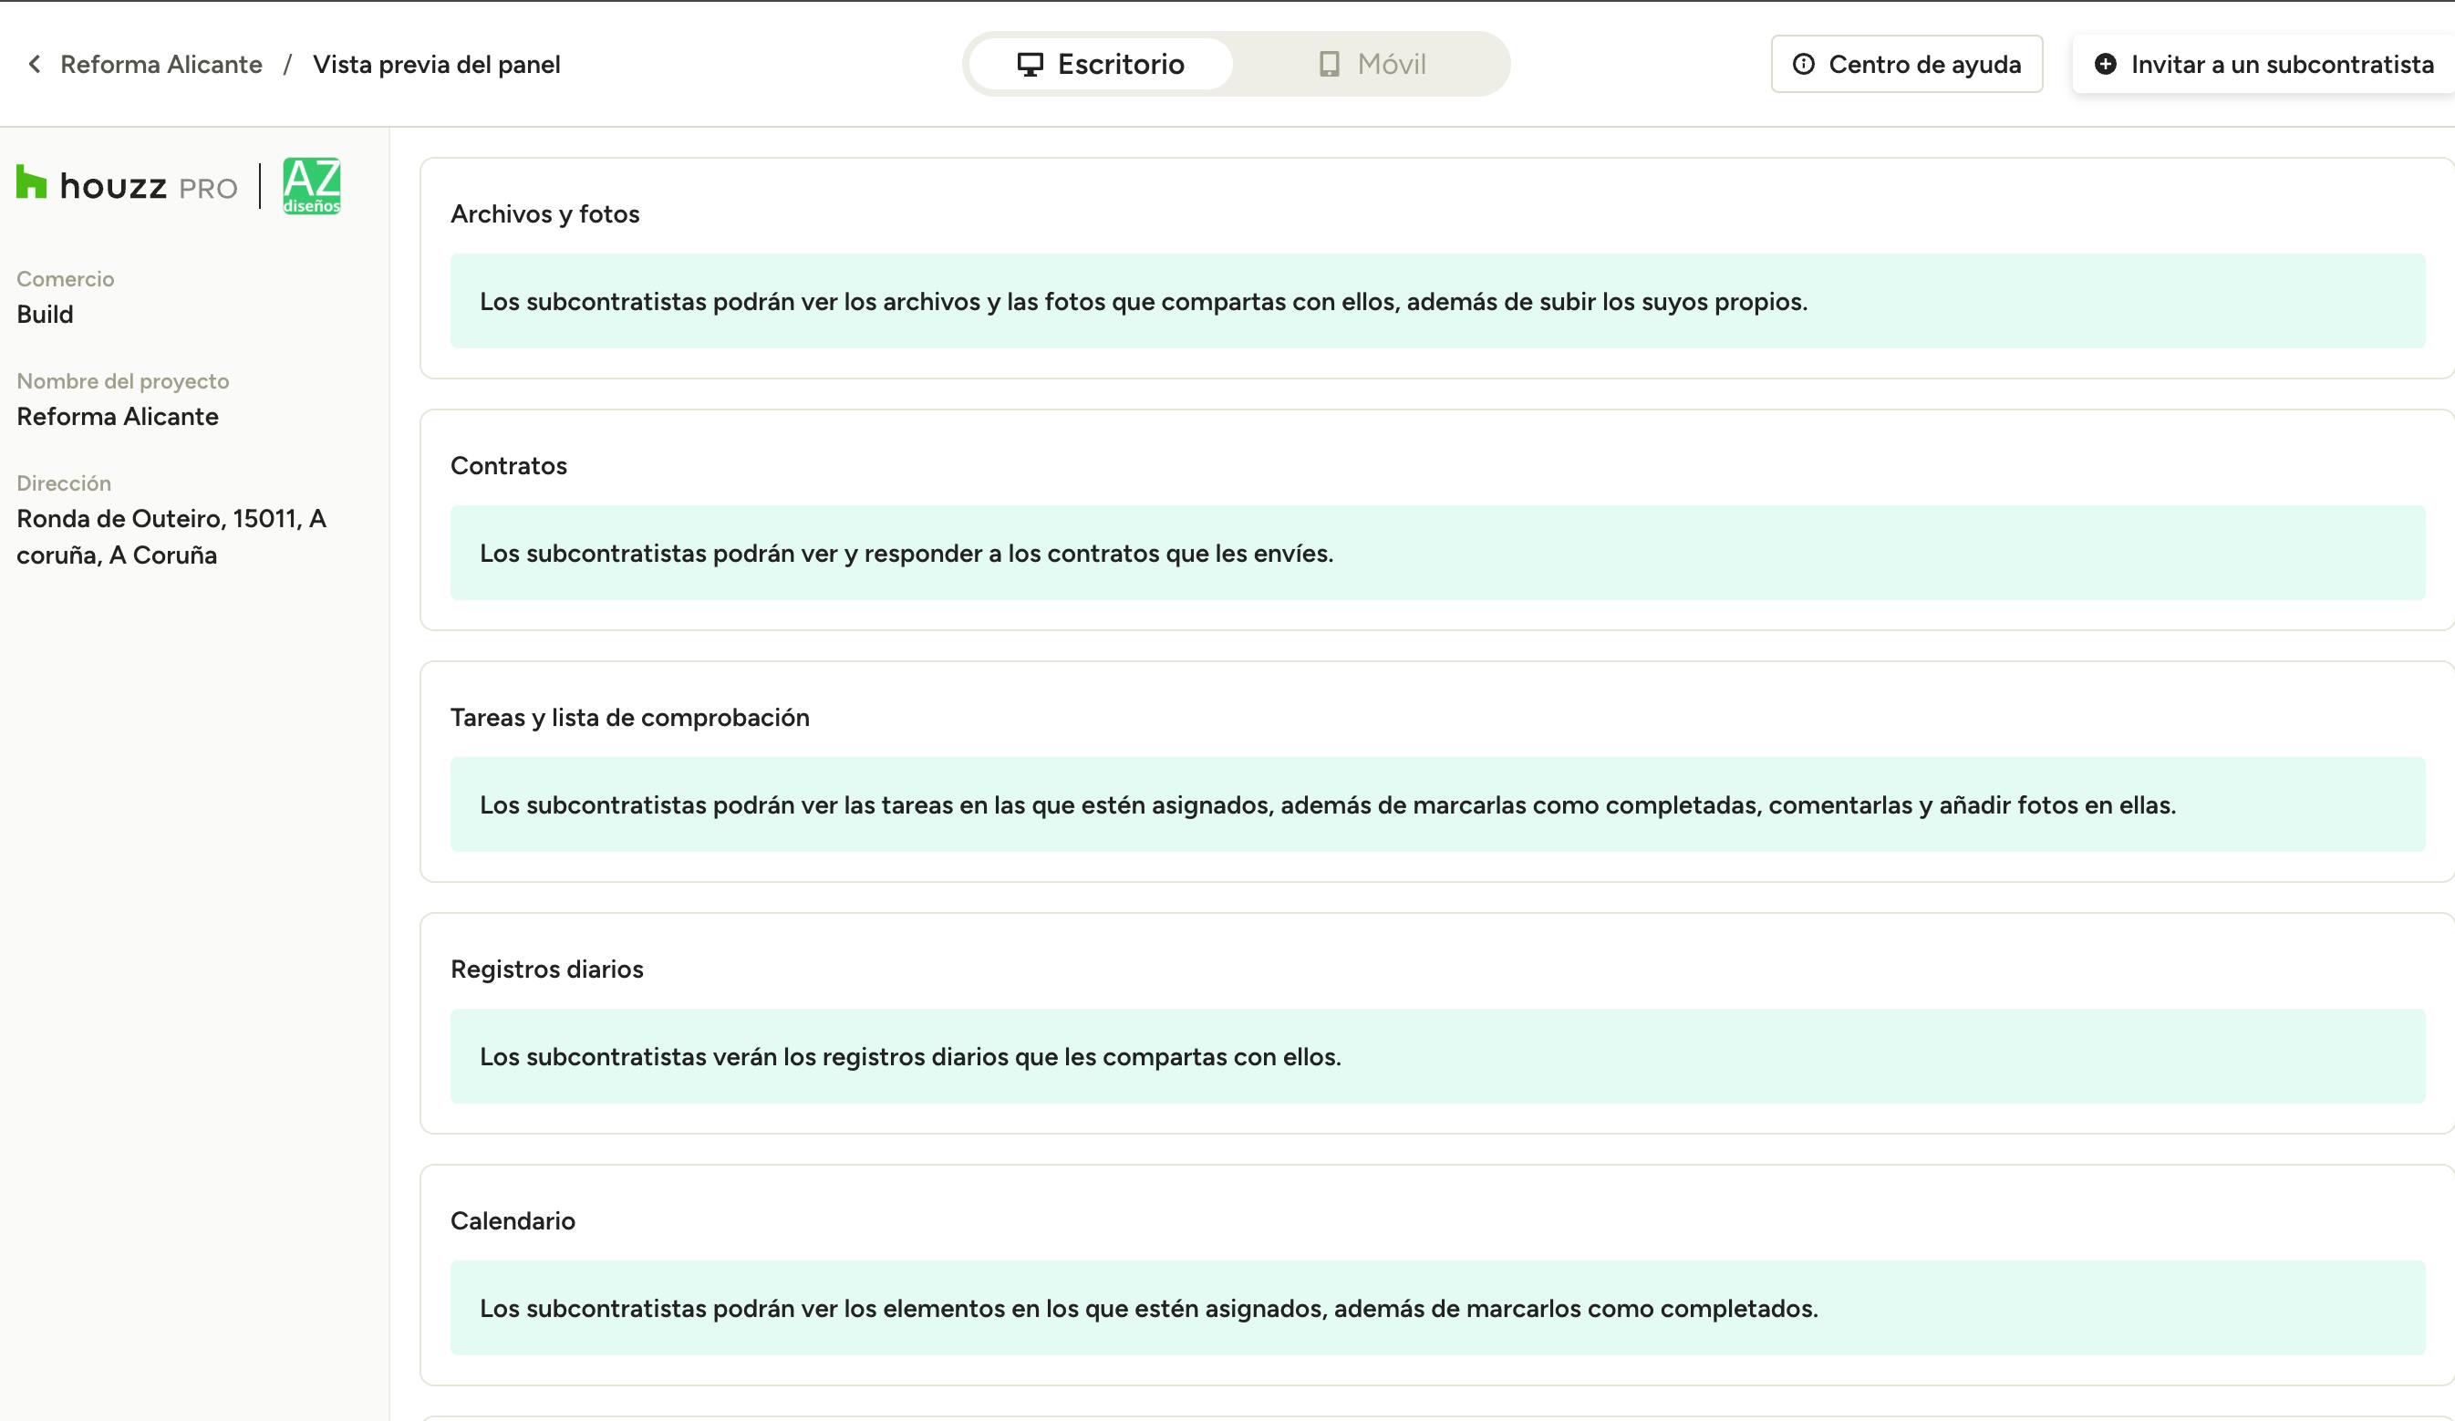The height and width of the screenshot is (1421, 2455).
Task: Click the plus icon for inviting subcontractor
Action: tap(2105, 65)
